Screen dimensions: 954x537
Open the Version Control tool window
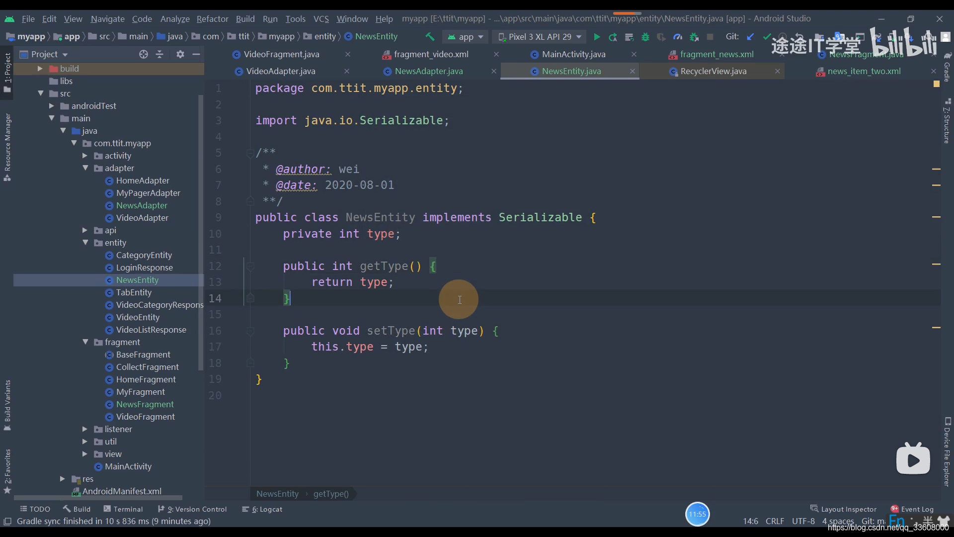[x=192, y=509]
